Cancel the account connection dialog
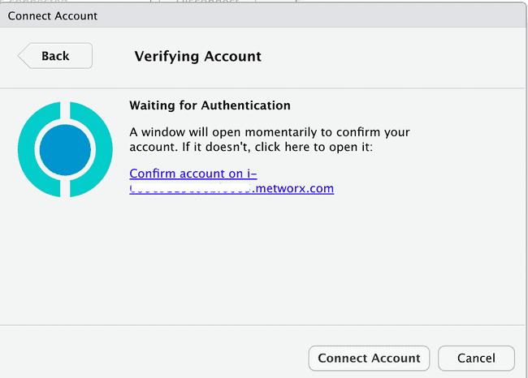Image resolution: width=528 pixels, height=378 pixels. click(476, 359)
